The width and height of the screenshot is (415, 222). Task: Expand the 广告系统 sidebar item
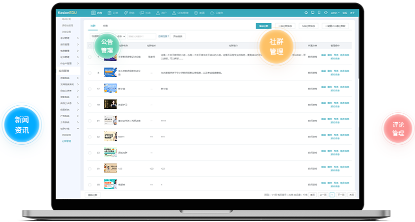pos(68,116)
